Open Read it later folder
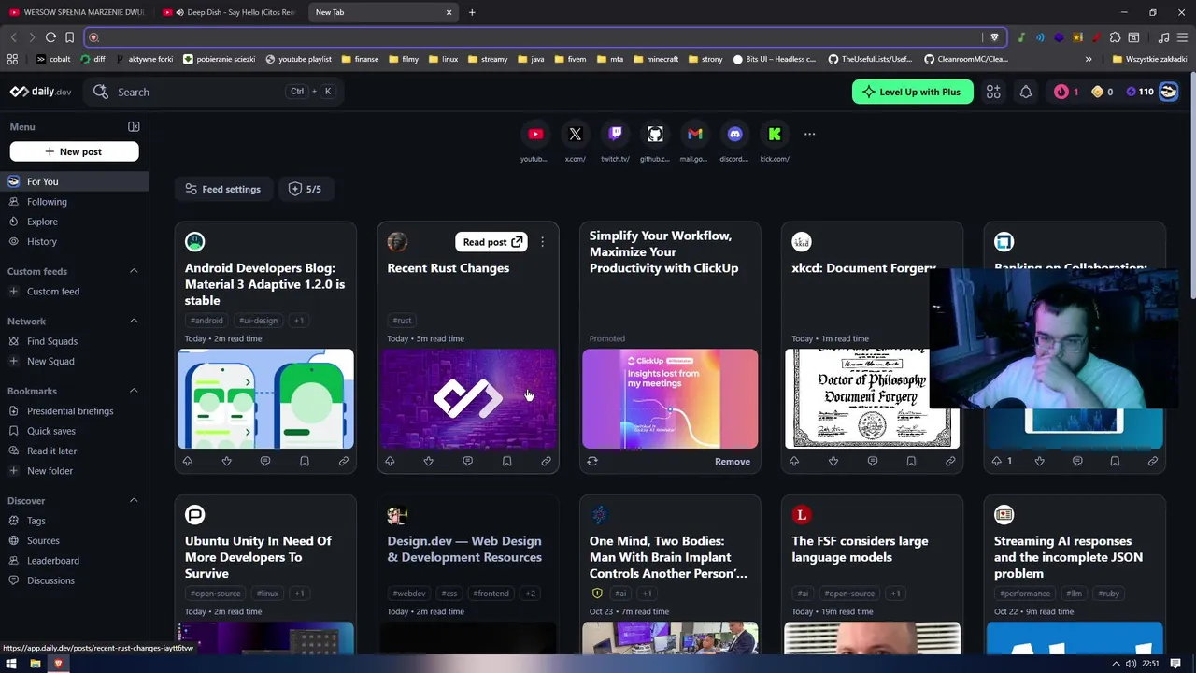 point(74,451)
